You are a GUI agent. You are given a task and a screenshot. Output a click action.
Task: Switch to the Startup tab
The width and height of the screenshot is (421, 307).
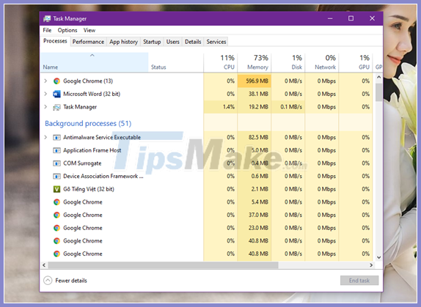point(152,42)
